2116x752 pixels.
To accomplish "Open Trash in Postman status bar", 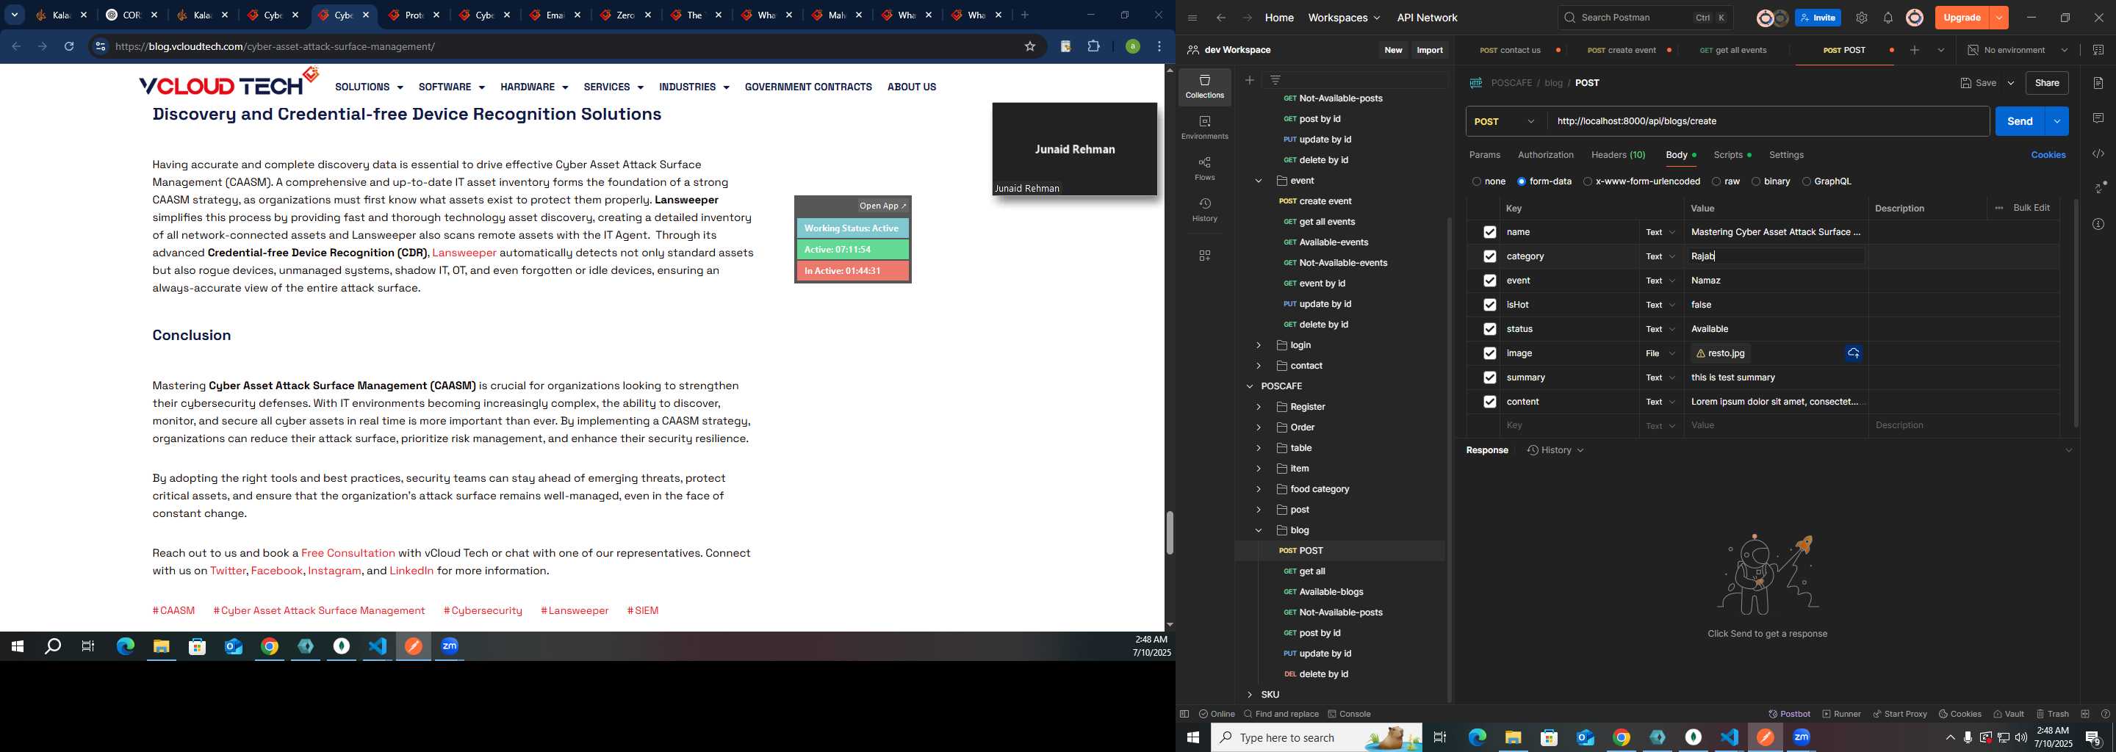I will 2052,713.
